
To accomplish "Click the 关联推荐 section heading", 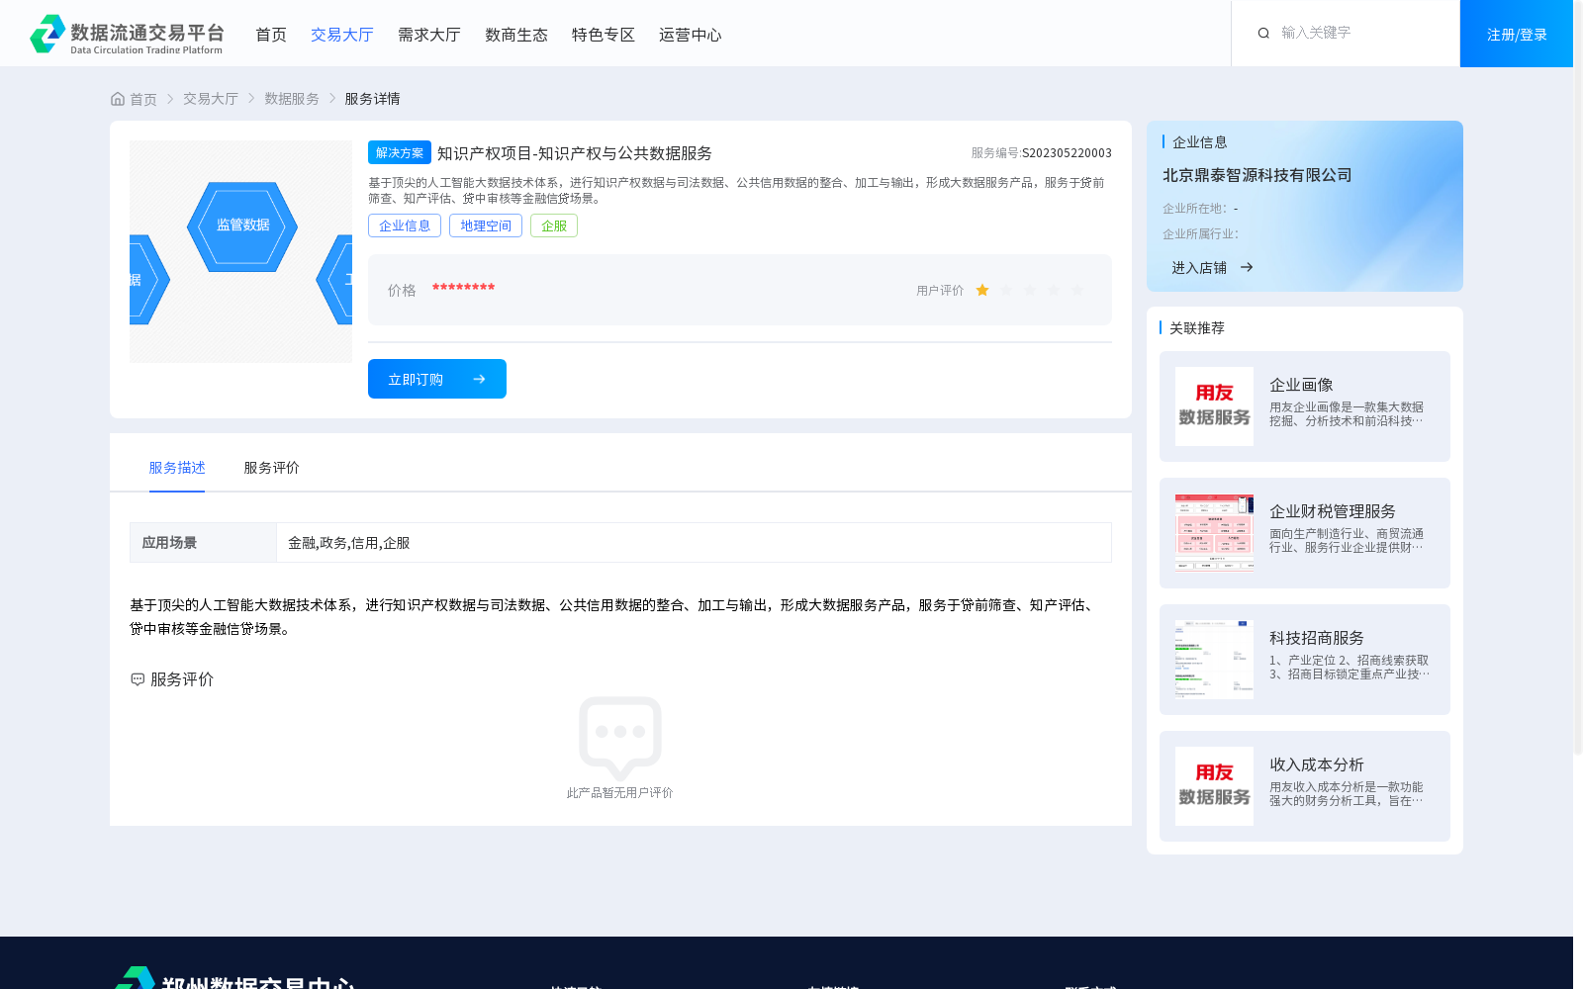I will click(x=1197, y=328).
